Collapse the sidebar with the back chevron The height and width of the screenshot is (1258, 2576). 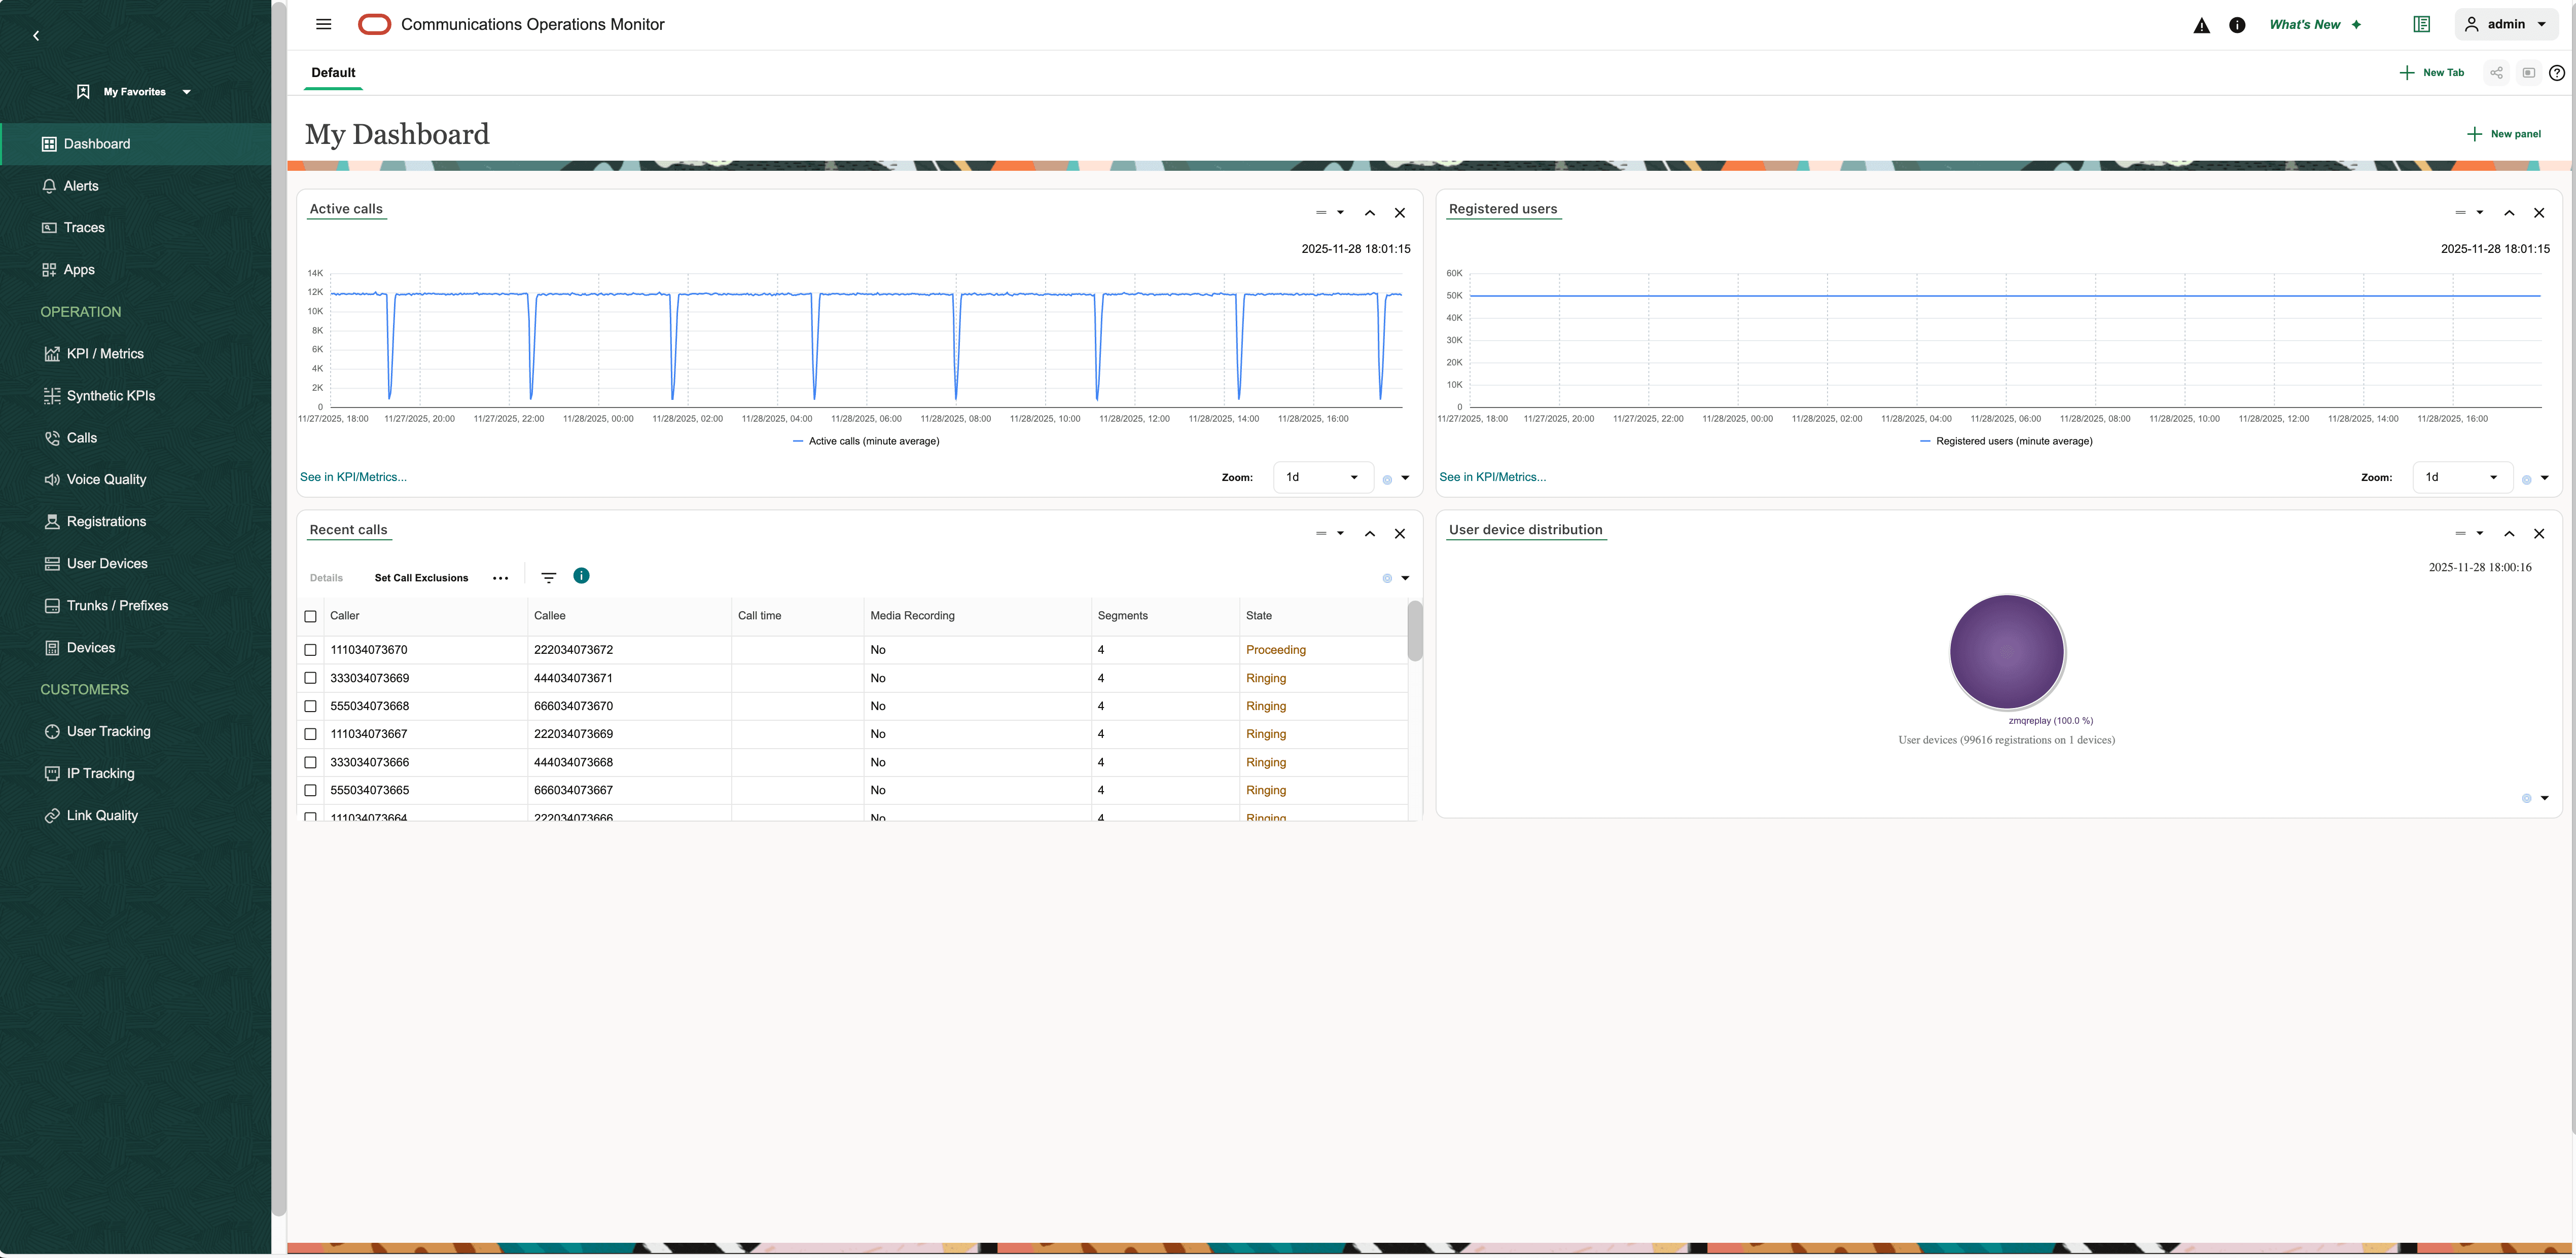click(x=36, y=36)
